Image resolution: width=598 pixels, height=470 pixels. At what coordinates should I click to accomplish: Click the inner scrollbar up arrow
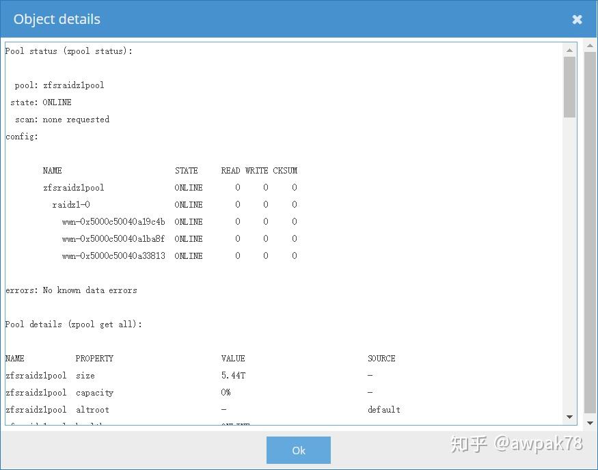569,49
